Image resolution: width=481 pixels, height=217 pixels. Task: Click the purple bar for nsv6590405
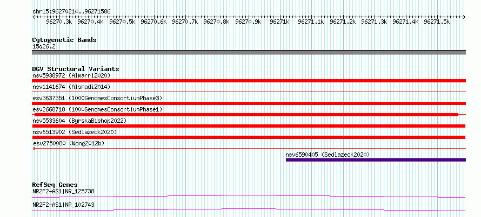pos(376,160)
